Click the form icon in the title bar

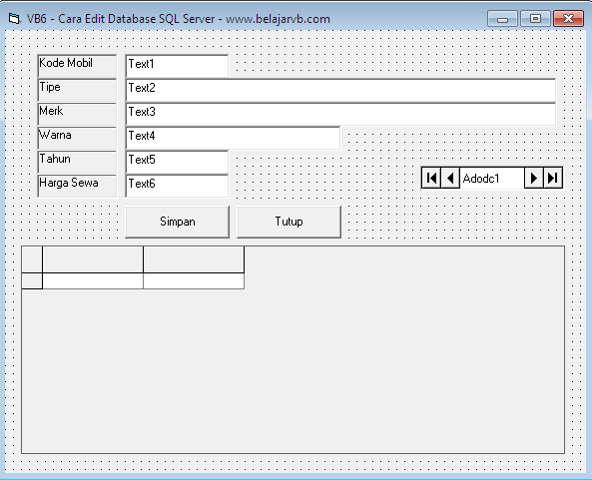coord(14,19)
